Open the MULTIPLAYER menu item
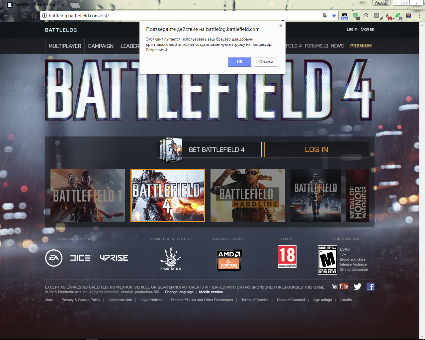Viewport: 425px width, 340px height. [65, 46]
